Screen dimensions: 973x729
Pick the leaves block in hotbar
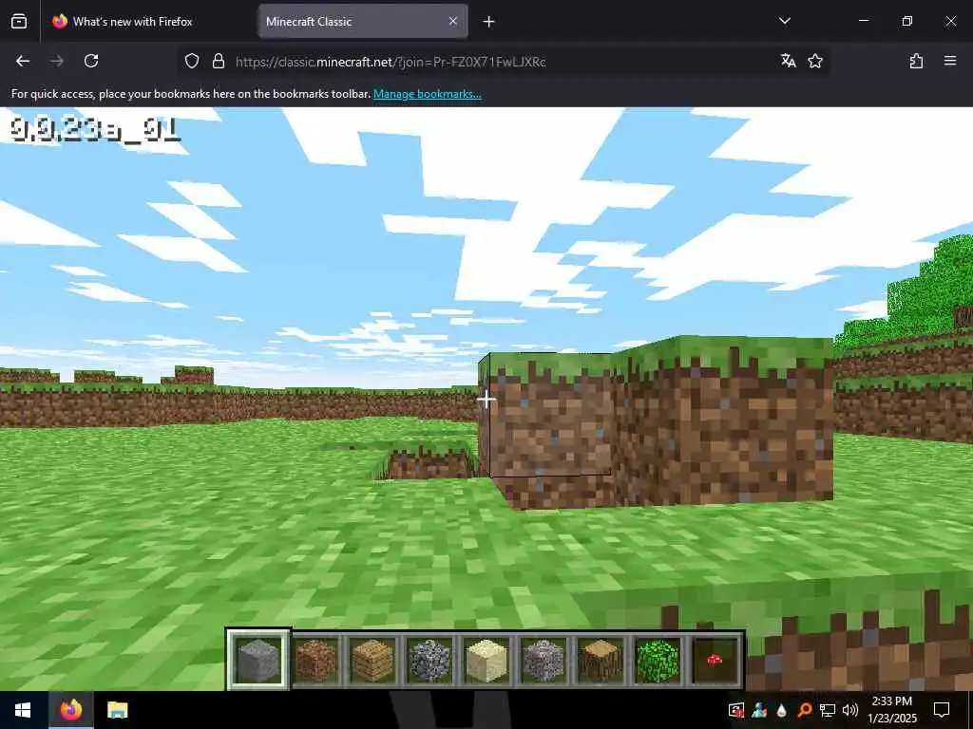[x=658, y=660]
